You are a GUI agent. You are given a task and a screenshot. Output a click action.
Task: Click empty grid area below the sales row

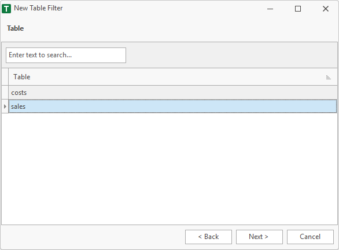coord(169,168)
